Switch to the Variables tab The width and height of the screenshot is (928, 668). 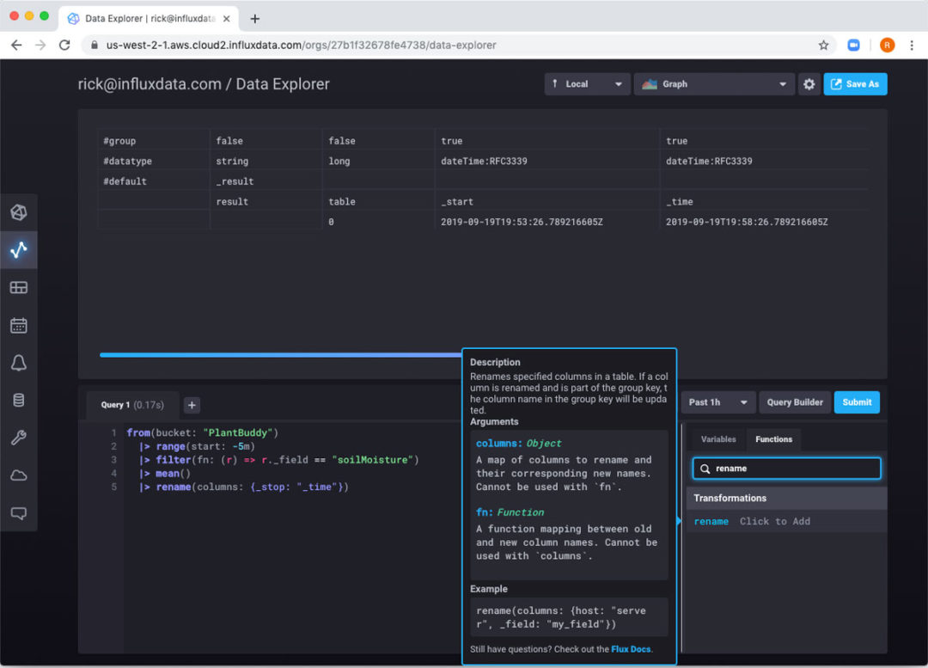[x=718, y=439]
